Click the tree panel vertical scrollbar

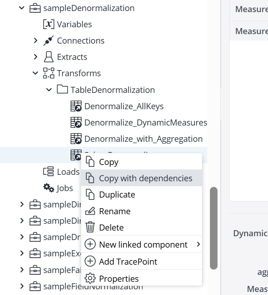pos(214,228)
